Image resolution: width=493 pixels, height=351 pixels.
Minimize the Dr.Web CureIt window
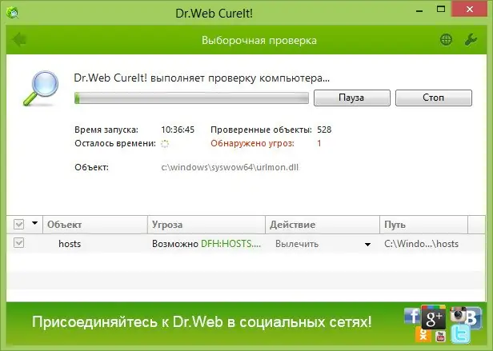(x=419, y=11)
